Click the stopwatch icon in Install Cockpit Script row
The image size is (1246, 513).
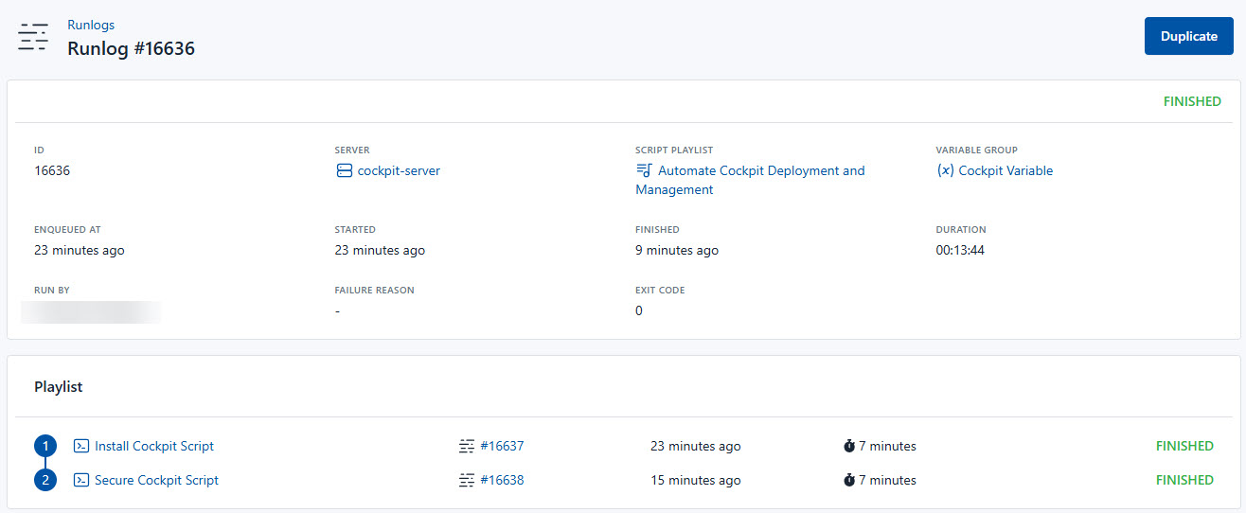849,446
